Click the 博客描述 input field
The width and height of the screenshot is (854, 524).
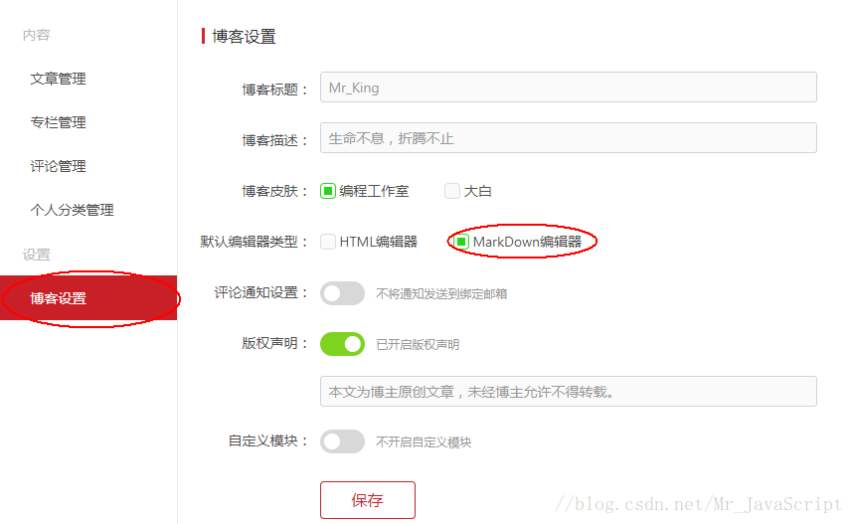(568, 138)
